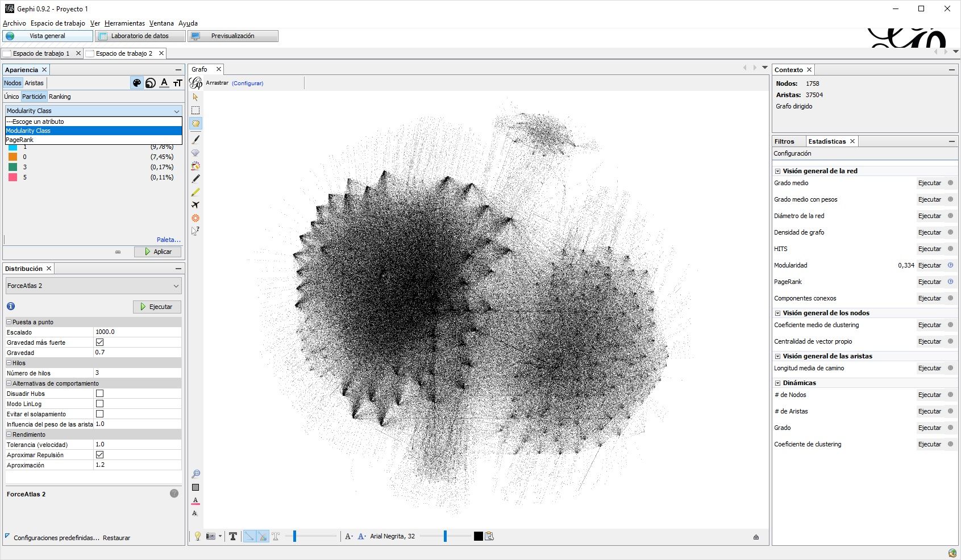Enable the Disuadir Hubs checkbox
The image size is (961, 560).
click(99, 393)
